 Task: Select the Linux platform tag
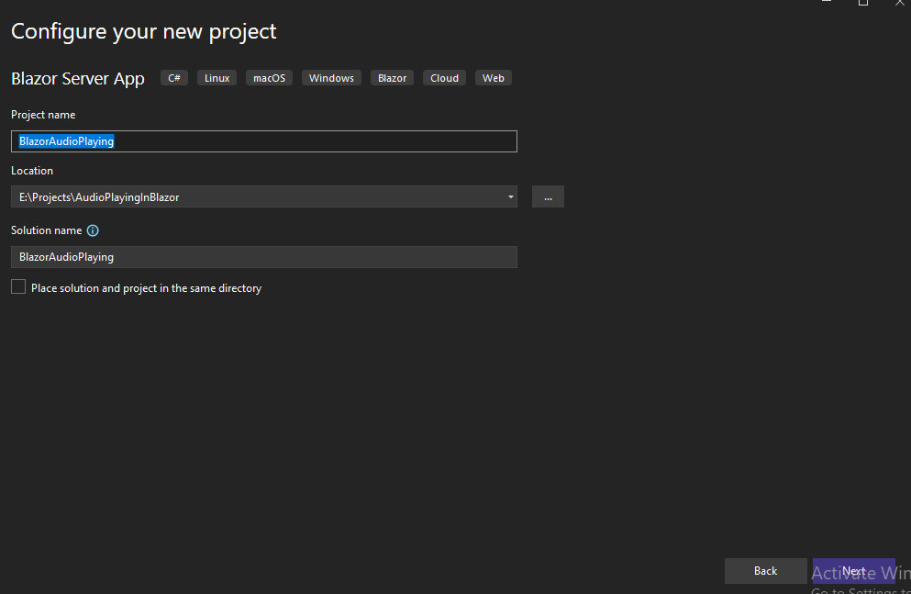(x=217, y=78)
